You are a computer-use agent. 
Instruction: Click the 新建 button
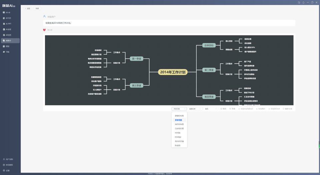[x=37, y=8]
